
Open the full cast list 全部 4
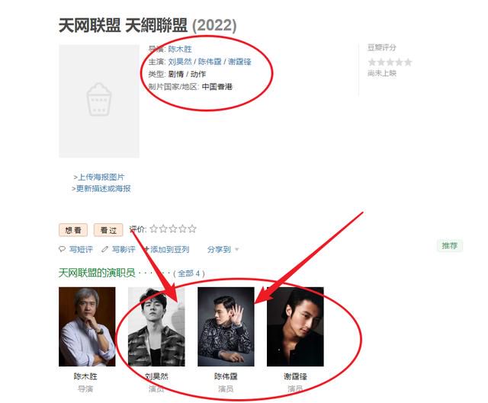(x=189, y=273)
